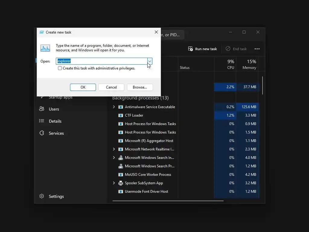Click Run new task in Task Manager
Viewport: 309px width, 232px height.
[x=202, y=49]
